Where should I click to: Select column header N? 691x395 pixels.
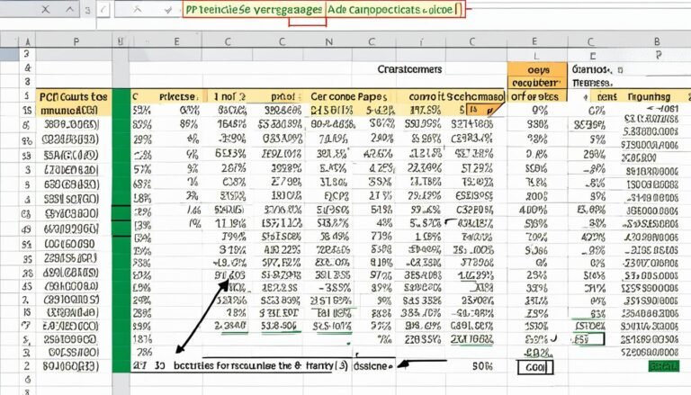coord(328,41)
